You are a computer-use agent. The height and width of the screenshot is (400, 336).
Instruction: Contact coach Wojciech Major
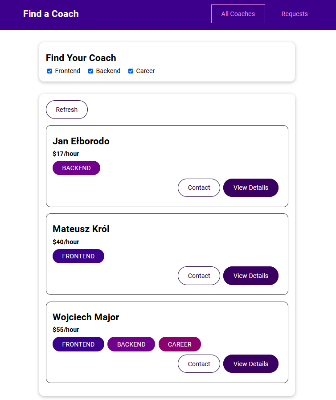coord(199,363)
